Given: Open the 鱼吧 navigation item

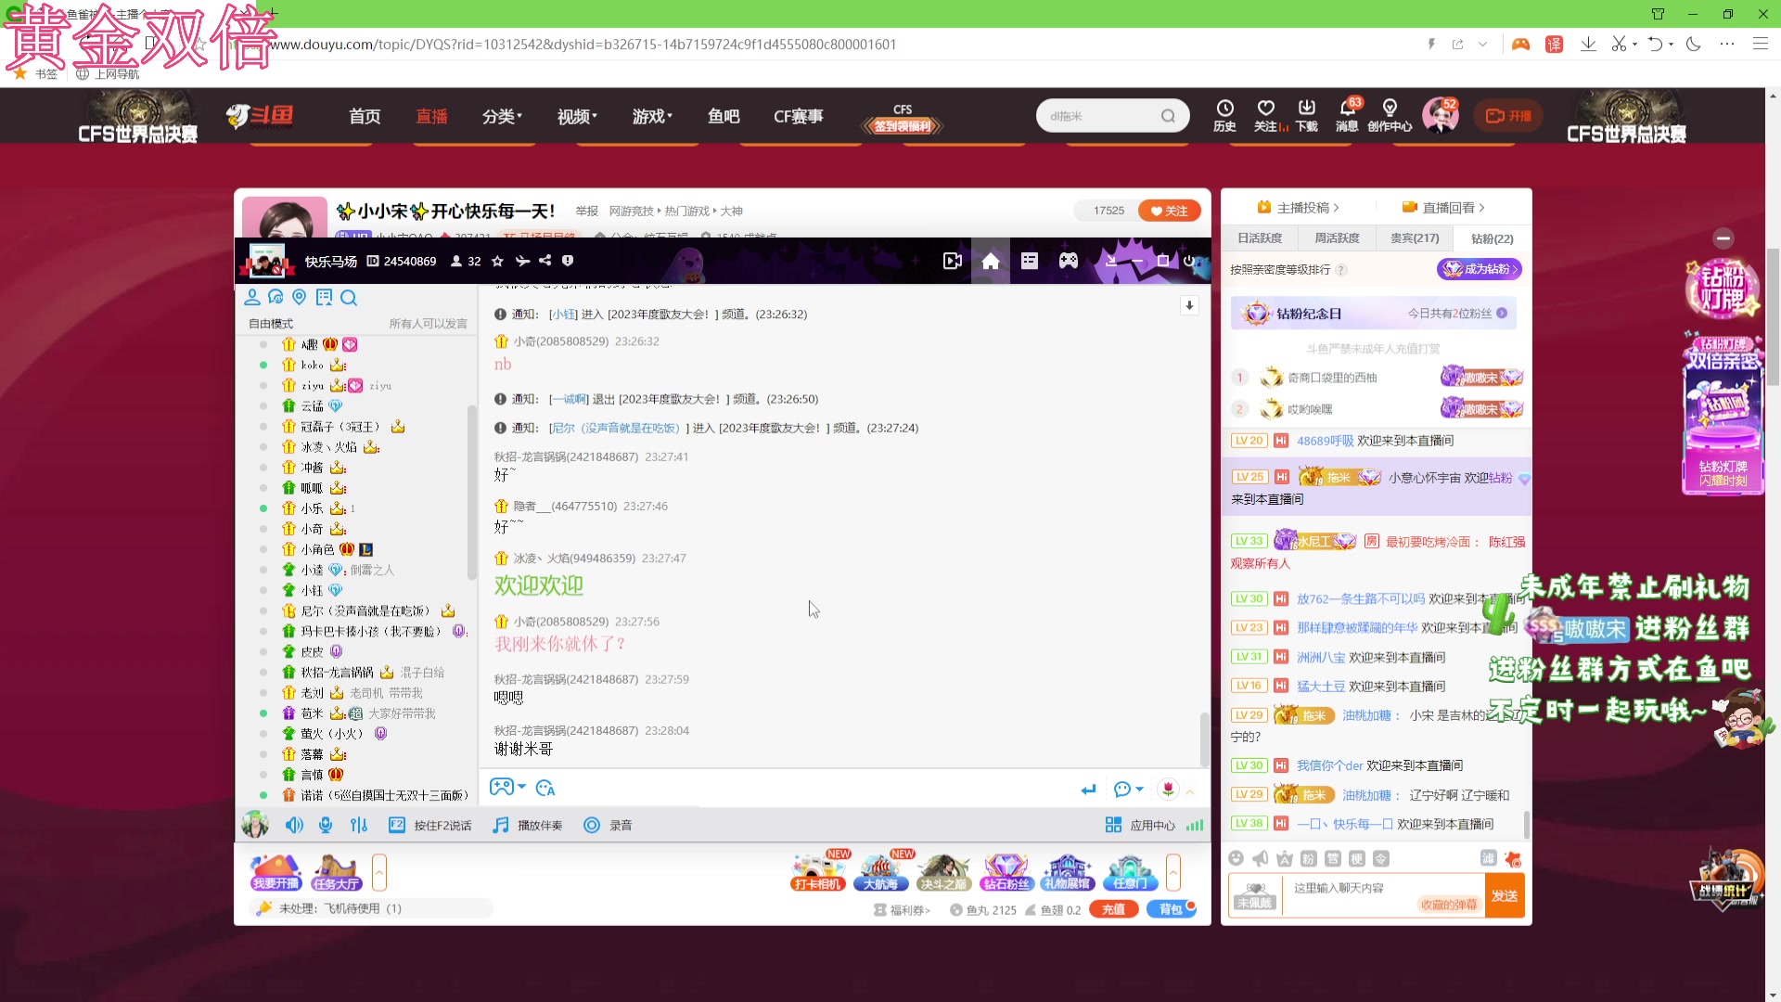Looking at the screenshot, I should pos(724,116).
